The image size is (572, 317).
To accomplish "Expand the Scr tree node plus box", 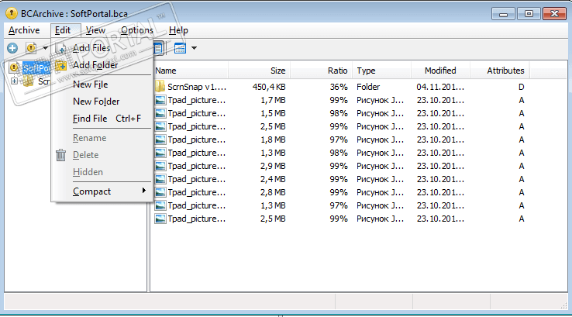I will [14, 81].
